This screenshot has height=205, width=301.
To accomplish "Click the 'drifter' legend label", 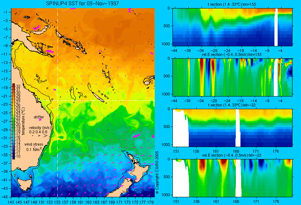I will click(x=39, y=117).
